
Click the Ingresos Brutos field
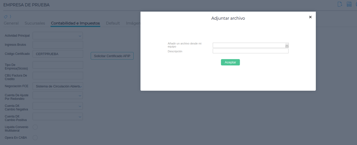coord(58,45)
